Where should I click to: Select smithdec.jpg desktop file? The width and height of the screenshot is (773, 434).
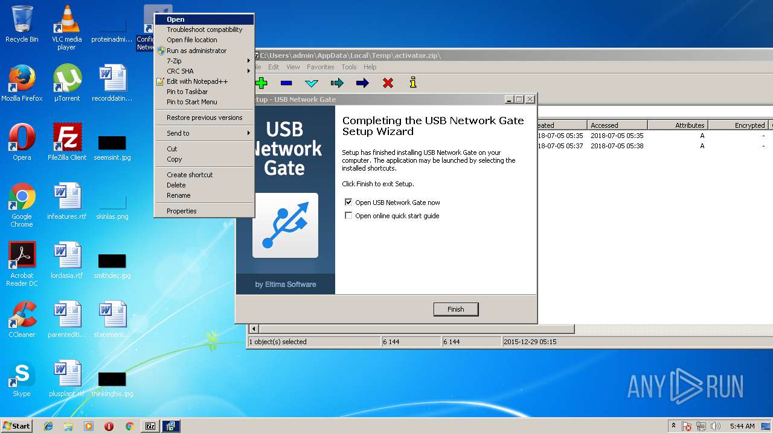pyautogui.click(x=112, y=265)
